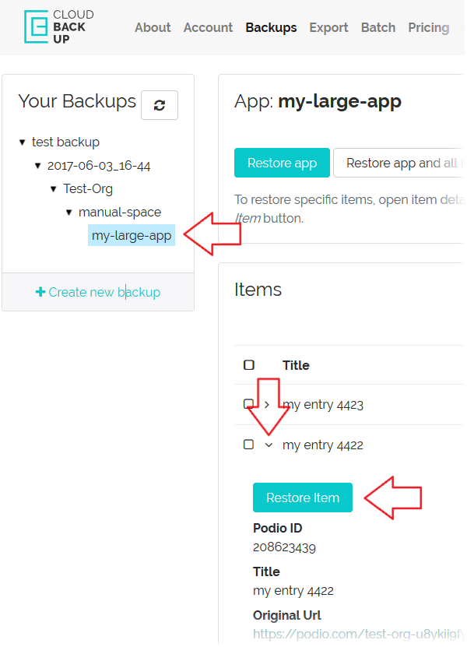Click the Restore Item button
The width and height of the screenshot is (467, 647).
point(303,498)
